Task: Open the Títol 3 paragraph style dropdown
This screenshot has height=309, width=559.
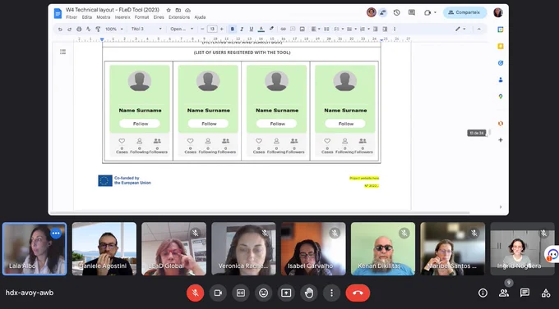Action: coord(146,30)
